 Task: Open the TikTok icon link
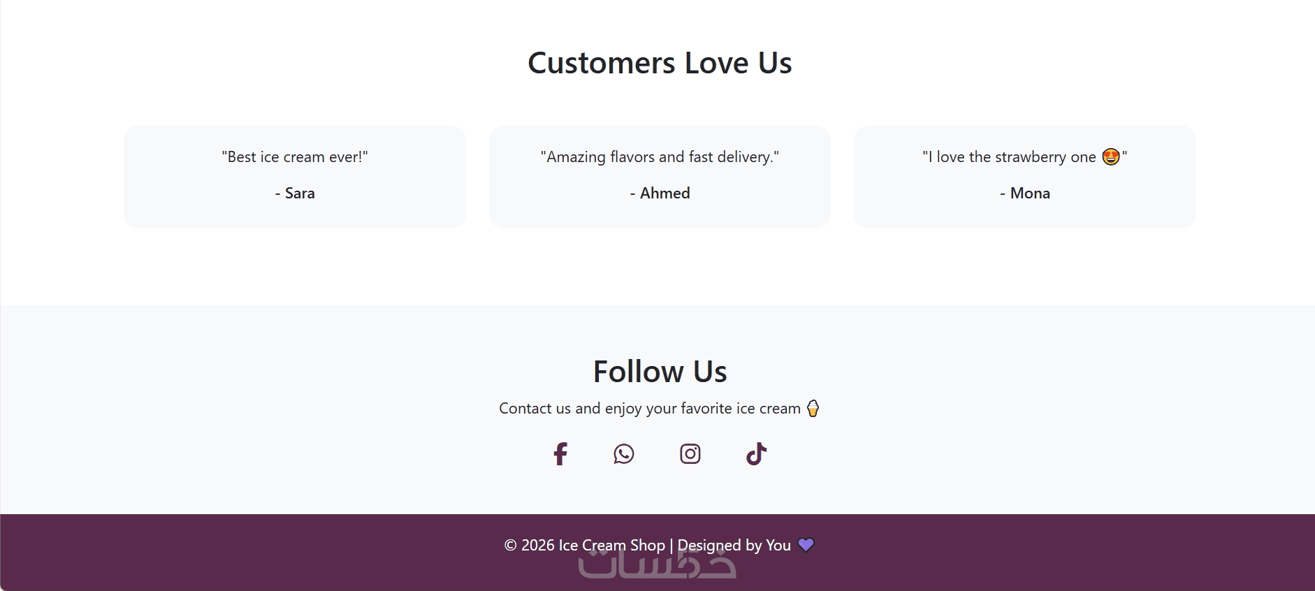coord(756,454)
